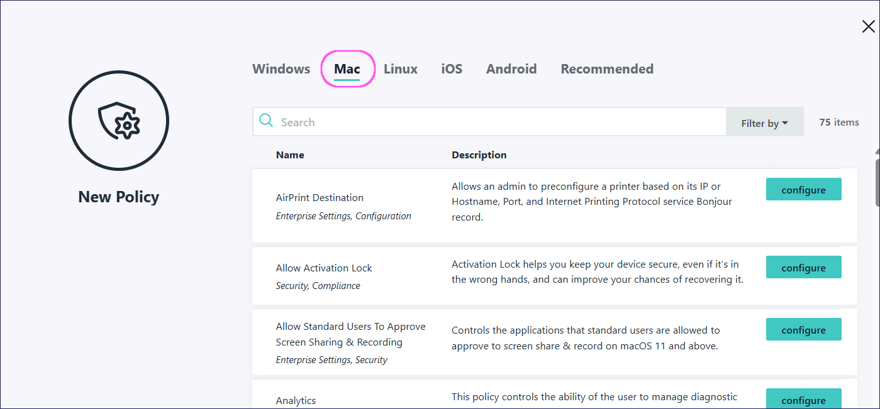This screenshot has height=409, width=880.
Task: Show the Recommended policies tab
Action: (x=607, y=69)
